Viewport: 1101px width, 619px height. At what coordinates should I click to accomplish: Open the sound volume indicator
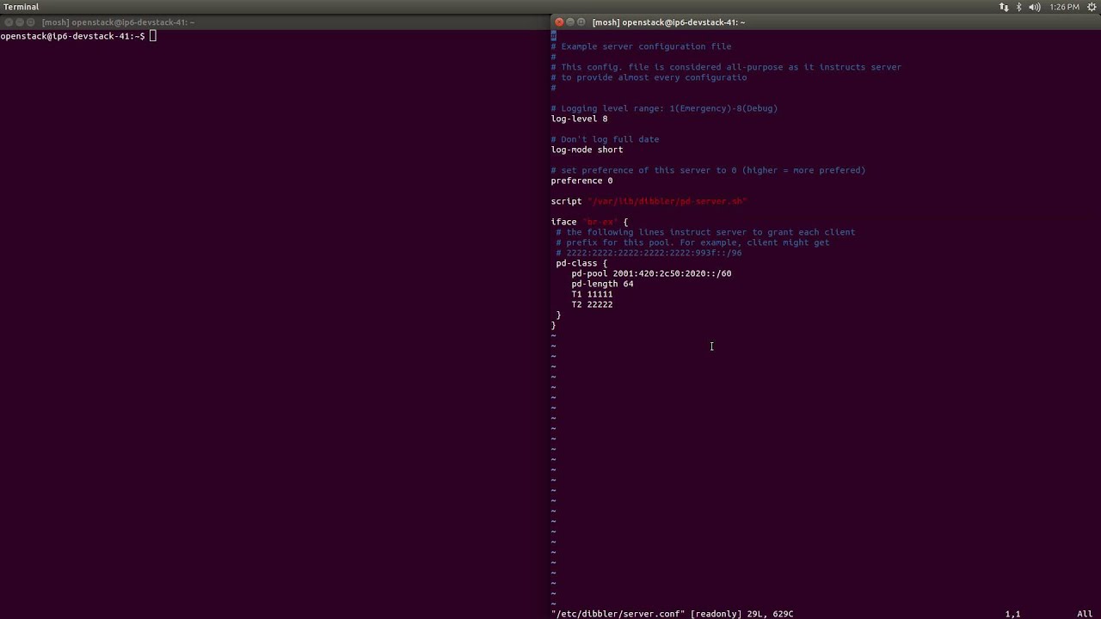1034,7
